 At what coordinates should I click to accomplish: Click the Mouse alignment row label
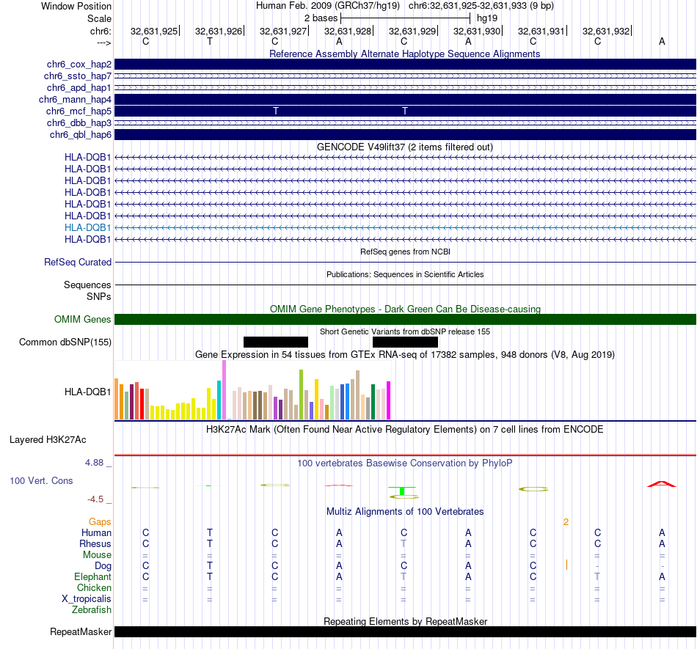[x=97, y=555]
